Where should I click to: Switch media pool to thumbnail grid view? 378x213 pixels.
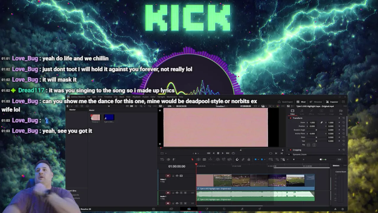[x=131, y=106]
